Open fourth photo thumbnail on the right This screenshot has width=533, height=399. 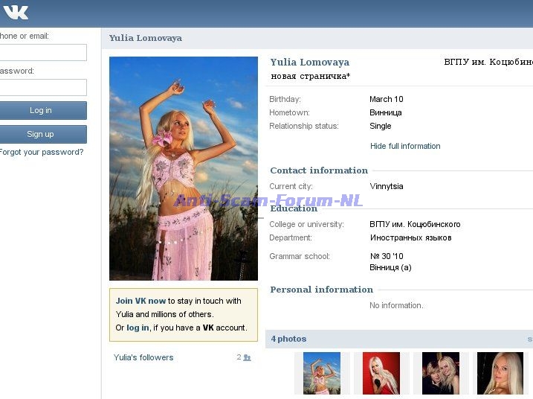500,373
